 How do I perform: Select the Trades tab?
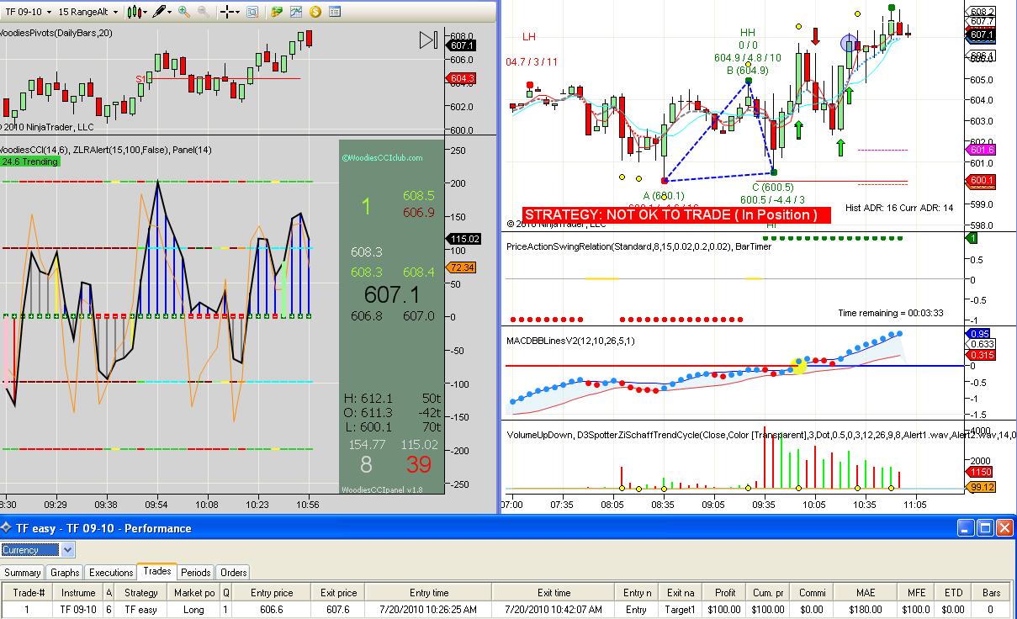click(157, 571)
